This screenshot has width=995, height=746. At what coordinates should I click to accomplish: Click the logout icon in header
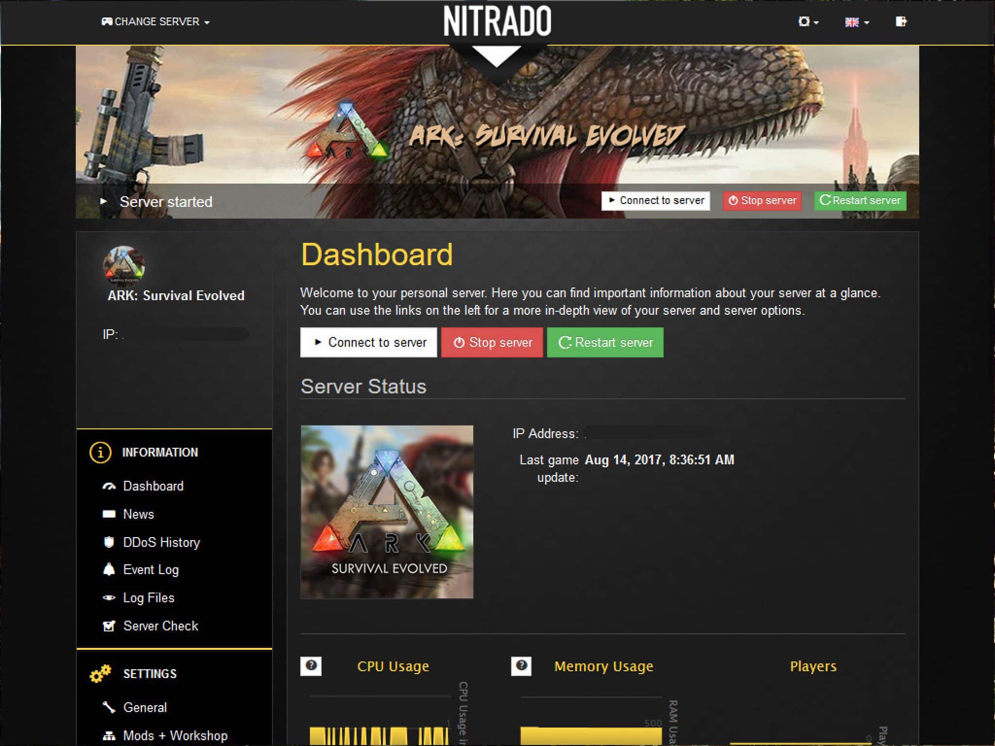(x=901, y=21)
